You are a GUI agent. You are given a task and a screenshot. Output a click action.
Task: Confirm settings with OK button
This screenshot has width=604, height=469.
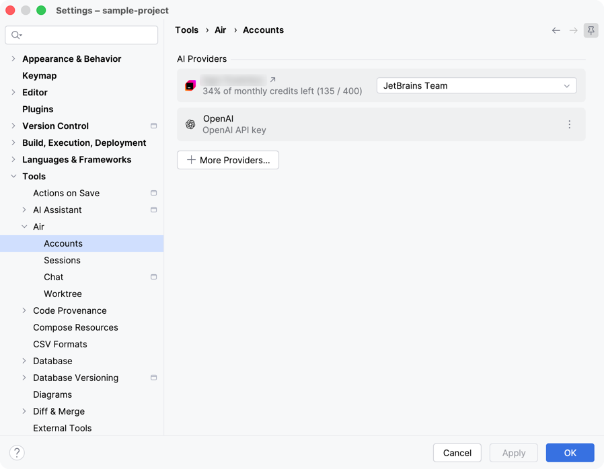tap(570, 453)
